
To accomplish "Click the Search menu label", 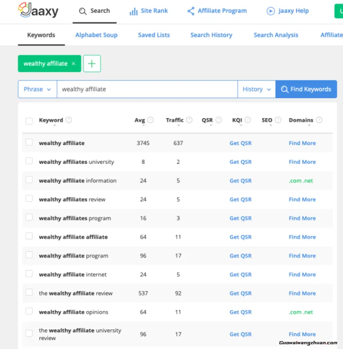I will 100,11.
